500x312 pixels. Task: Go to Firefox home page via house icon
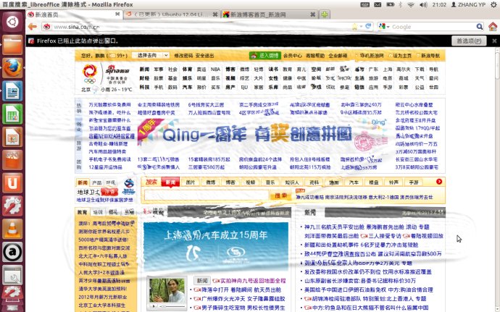click(493, 27)
